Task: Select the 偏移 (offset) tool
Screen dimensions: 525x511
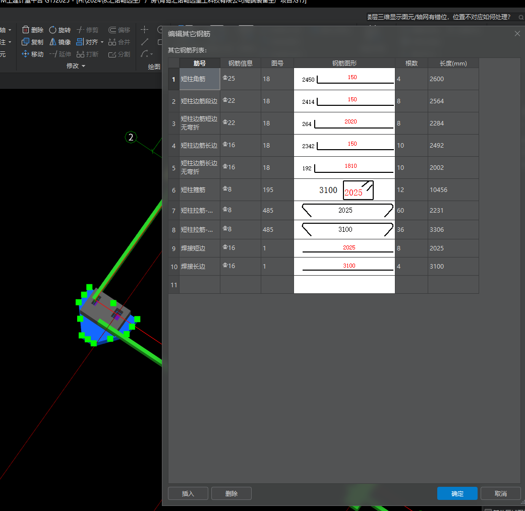Action: [x=119, y=30]
